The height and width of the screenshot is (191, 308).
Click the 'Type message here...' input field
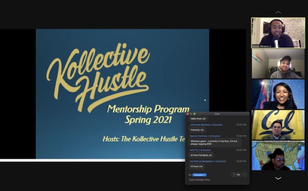click(217, 180)
